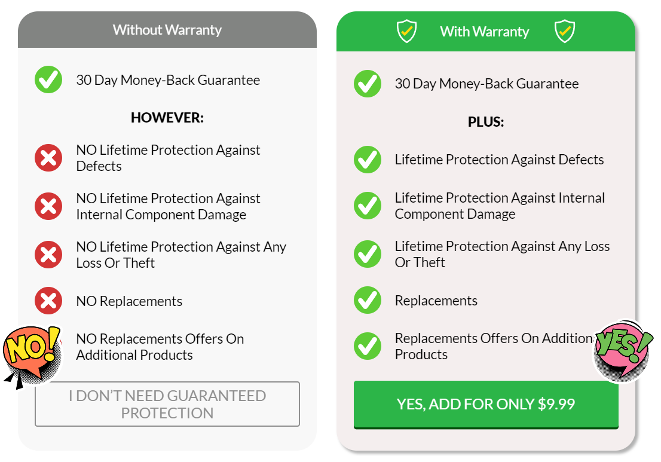This screenshot has height=462, width=661.
Task: Click red X beside NO Loss Or Theft protection
Action: [x=48, y=255]
